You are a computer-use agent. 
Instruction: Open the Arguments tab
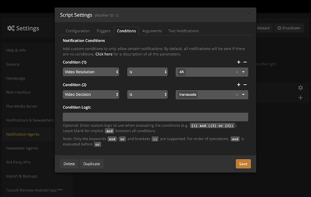pos(152,31)
